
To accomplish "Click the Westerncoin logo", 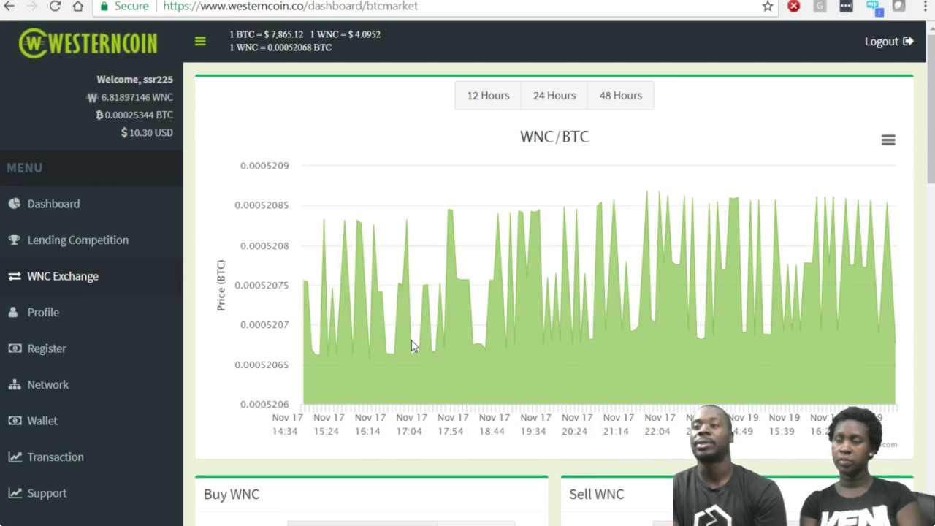I will tap(88, 43).
